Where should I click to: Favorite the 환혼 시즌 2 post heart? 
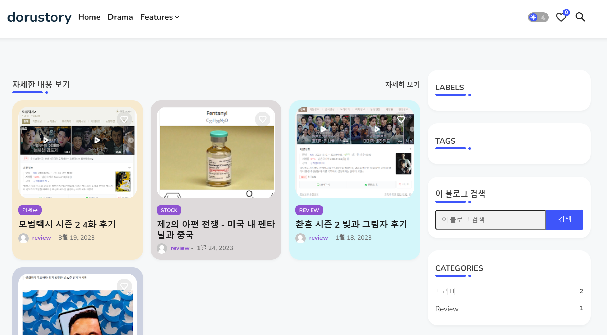coord(401,119)
